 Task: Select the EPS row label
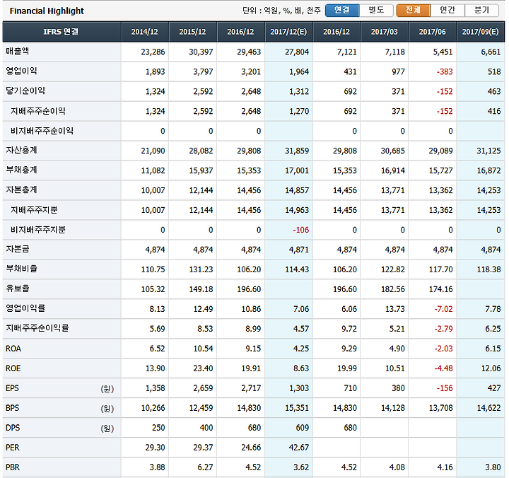[x=12, y=388]
